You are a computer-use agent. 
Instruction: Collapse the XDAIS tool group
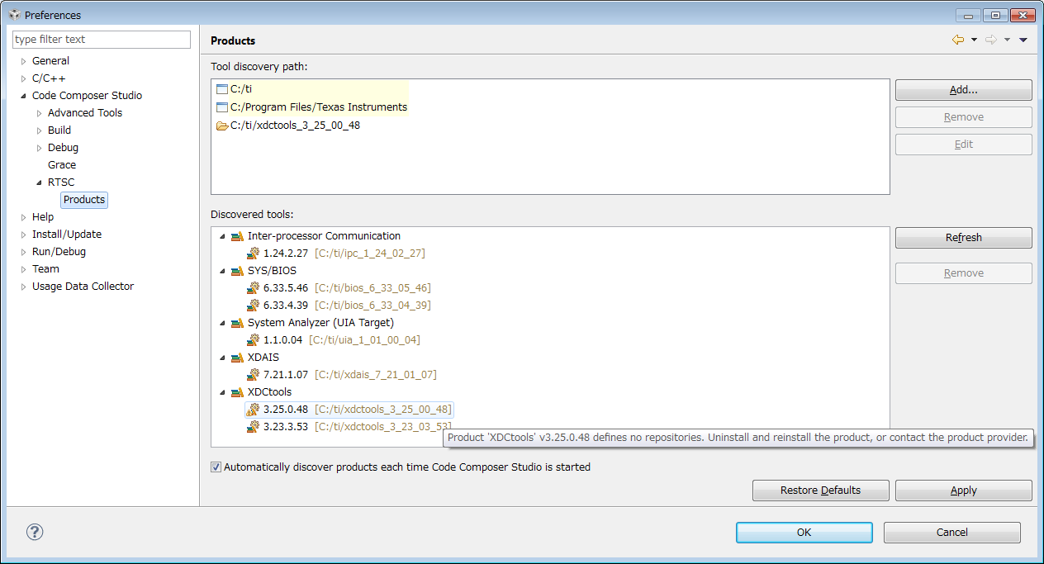pos(222,358)
